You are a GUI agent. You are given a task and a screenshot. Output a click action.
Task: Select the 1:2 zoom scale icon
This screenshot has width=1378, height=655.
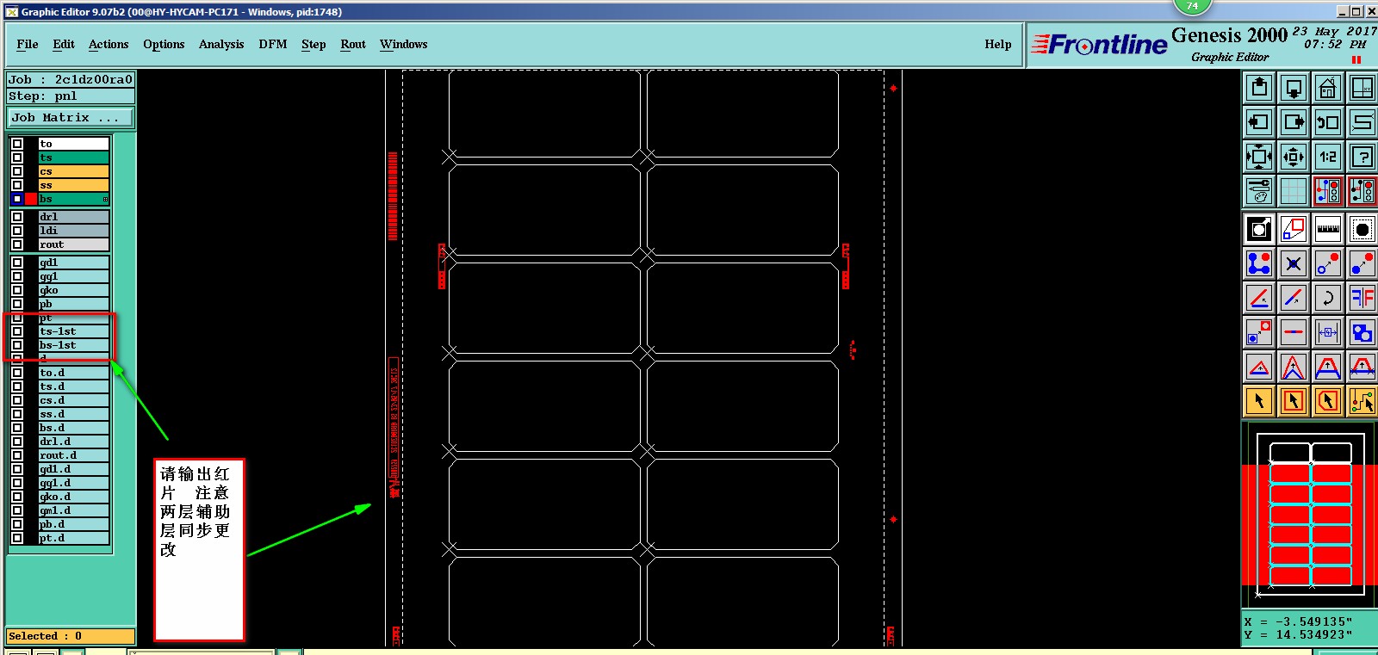click(1328, 157)
